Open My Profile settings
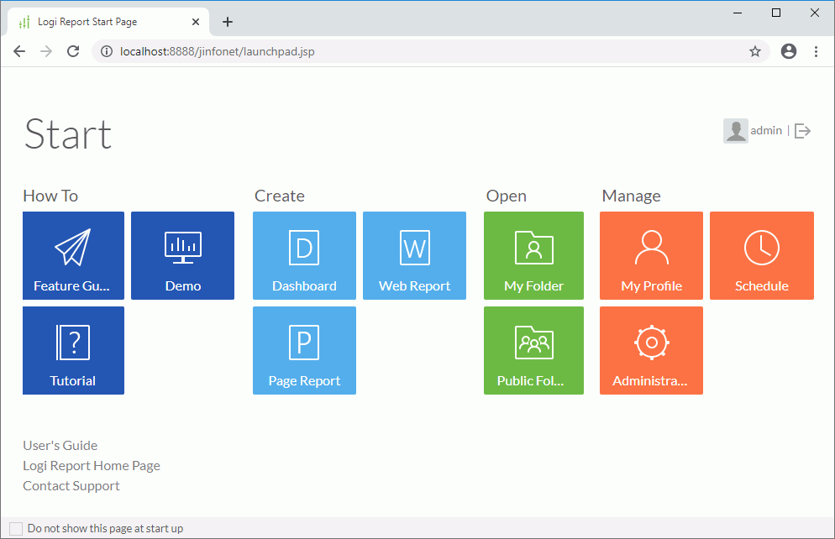This screenshot has height=539, width=835. [x=651, y=255]
